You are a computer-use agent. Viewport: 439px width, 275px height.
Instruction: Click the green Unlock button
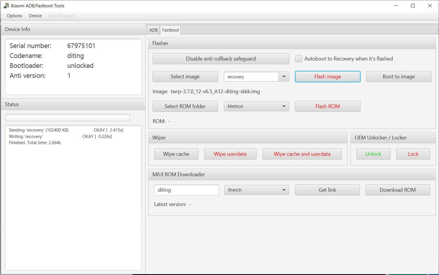373,154
